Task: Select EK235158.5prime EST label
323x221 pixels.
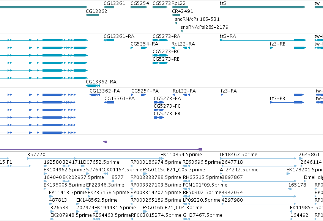Action: click(108, 193)
